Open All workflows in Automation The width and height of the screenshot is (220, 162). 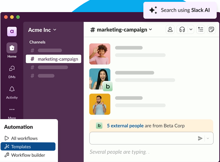coord(28,138)
